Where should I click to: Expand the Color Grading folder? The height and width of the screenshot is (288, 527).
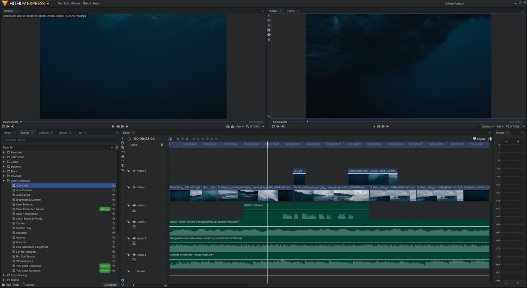(x=4, y=275)
